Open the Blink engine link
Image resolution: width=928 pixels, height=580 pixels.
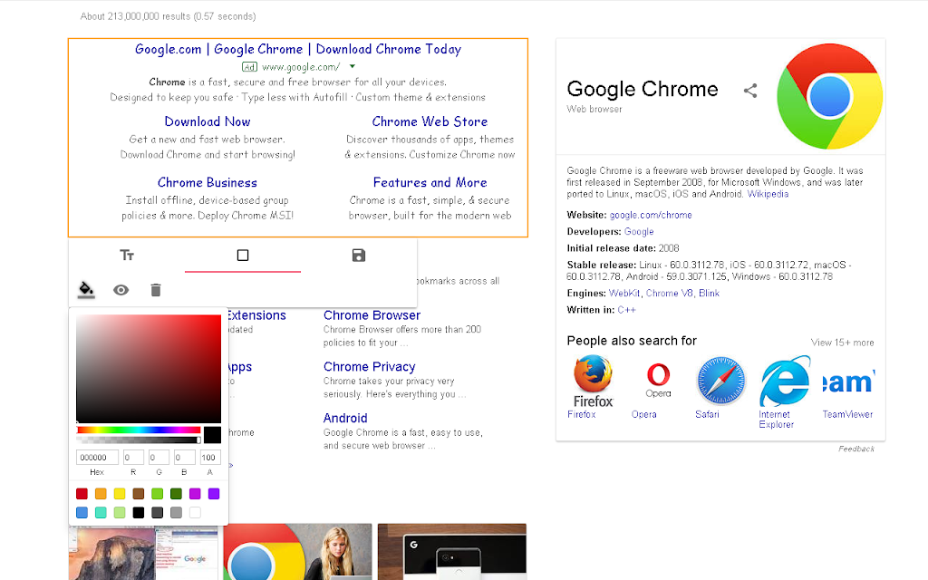coord(709,293)
